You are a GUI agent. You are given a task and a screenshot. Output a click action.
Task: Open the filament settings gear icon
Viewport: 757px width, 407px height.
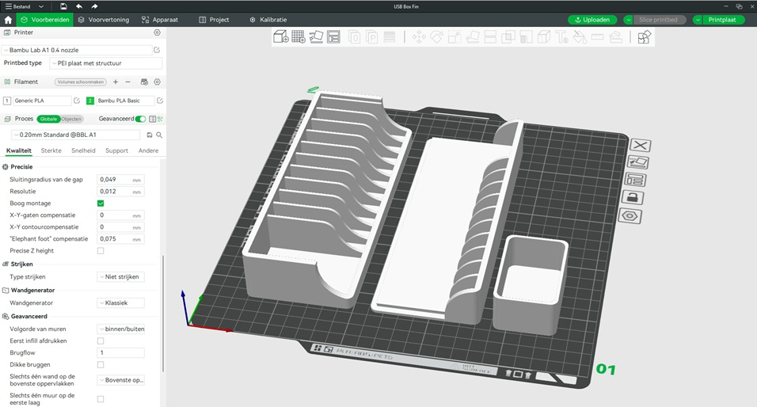tap(157, 82)
